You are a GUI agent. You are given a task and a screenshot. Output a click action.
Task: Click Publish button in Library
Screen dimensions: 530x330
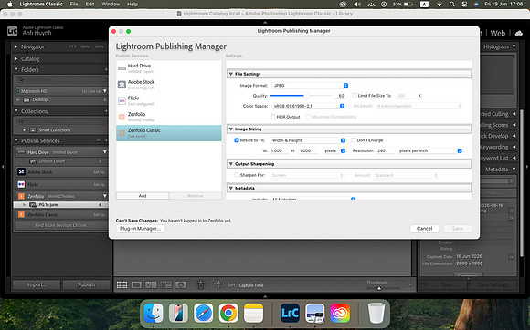tap(87, 284)
